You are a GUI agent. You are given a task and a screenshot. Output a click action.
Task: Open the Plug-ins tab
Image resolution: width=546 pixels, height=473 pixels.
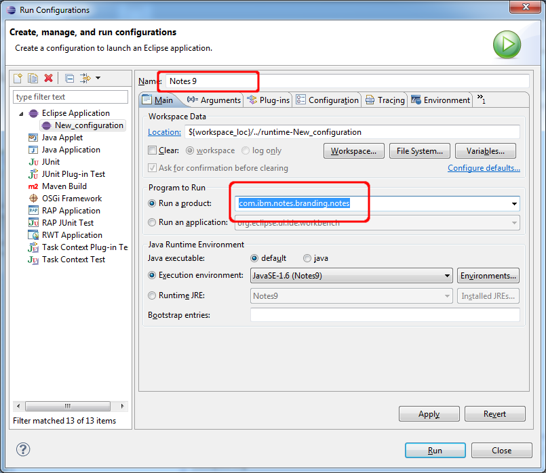269,100
